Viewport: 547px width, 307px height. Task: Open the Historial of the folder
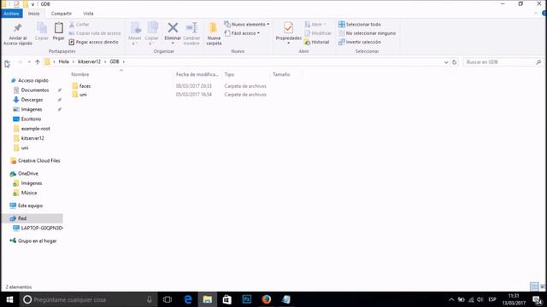(x=317, y=42)
